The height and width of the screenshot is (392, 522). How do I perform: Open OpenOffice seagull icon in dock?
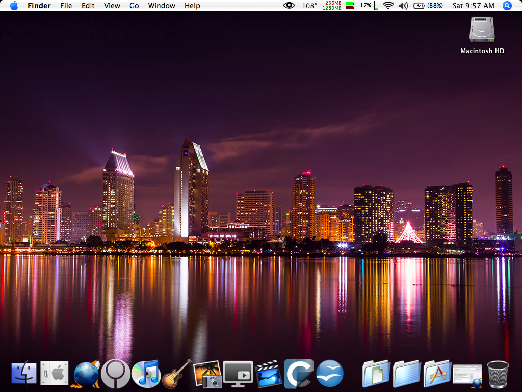click(x=330, y=374)
